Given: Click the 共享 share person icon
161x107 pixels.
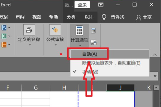Looking at the screenshot, I should tap(139, 17).
